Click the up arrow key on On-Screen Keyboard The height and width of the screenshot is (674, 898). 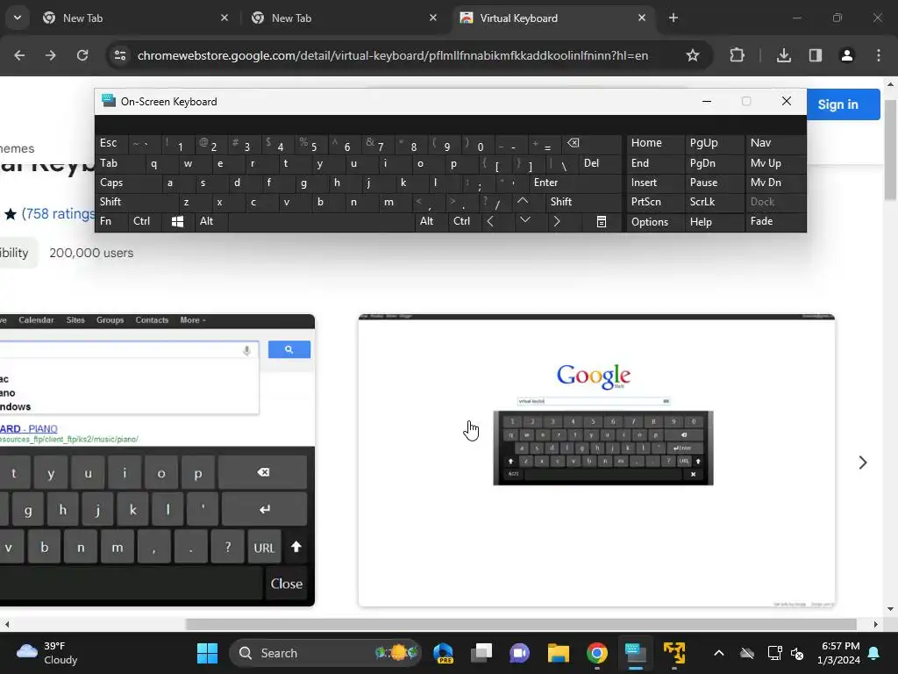point(523,201)
